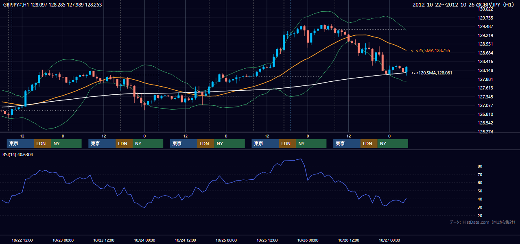
Task: Select the 10/23 00:00 time axis label
Action: [x=63, y=240]
